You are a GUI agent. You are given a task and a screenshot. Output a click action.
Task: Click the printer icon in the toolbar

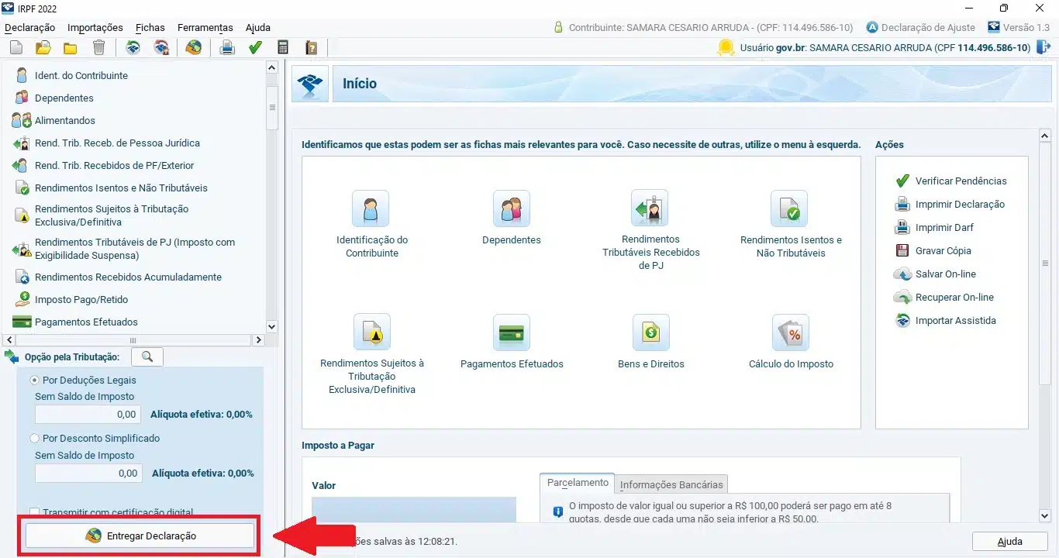[227, 48]
